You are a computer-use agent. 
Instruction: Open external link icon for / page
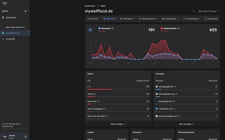[90, 87]
